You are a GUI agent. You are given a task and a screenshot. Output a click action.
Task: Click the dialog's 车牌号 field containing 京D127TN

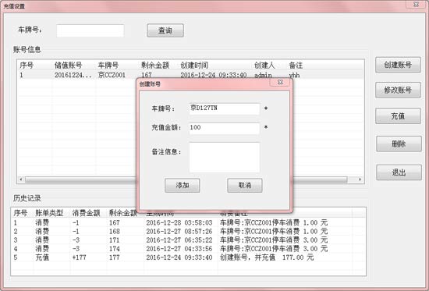tap(224, 108)
